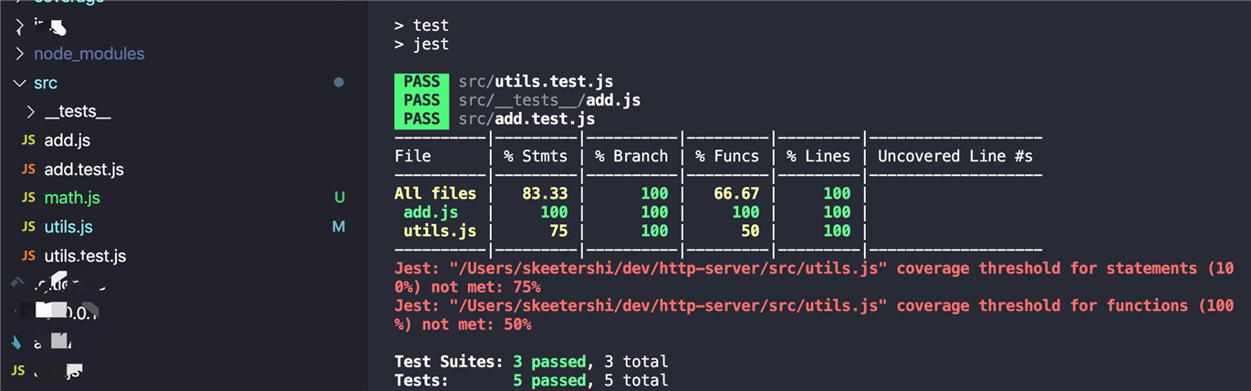Collapse the src folder chevron
This screenshot has height=391, width=1251.
click(19, 83)
